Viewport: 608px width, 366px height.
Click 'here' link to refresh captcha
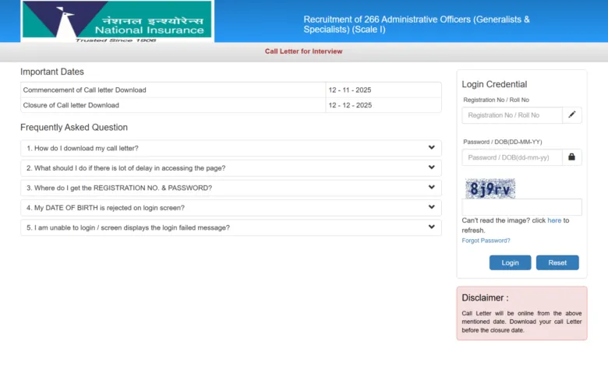pos(554,220)
